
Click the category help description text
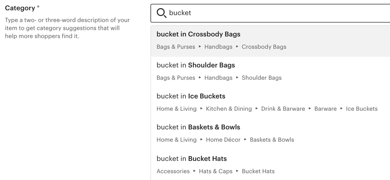point(67,28)
